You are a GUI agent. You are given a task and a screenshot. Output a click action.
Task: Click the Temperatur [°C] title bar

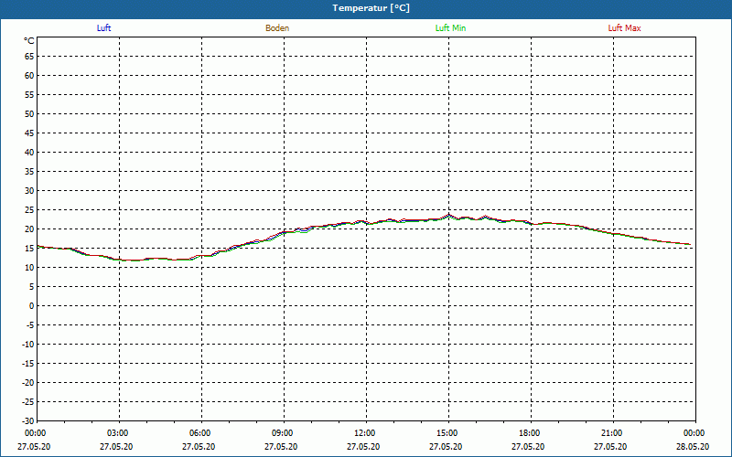pos(366,8)
